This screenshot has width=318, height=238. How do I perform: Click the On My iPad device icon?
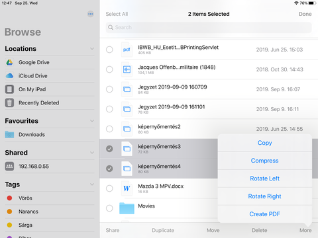pyautogui.click(x=9, y=89)
